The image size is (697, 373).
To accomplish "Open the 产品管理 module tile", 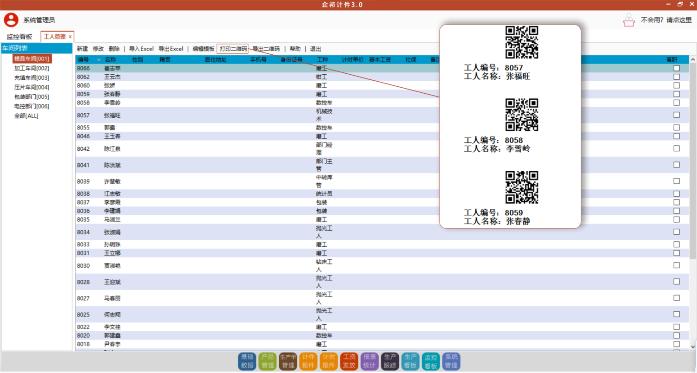I will pyautogui.click(x=267, y=361).
